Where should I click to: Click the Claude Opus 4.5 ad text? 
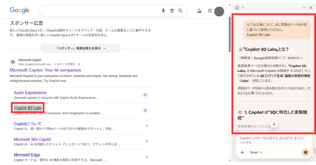[80, 33]
